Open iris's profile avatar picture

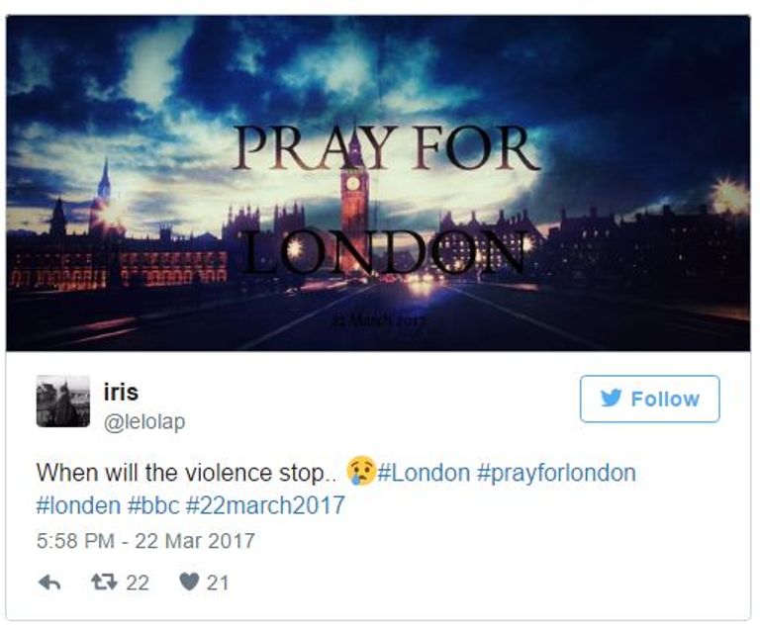click(63, 402)
